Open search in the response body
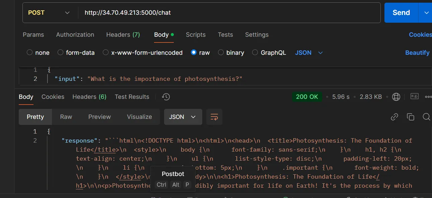Image resolution: width=432 pixels, height=198 pixels. click(426, 117)
